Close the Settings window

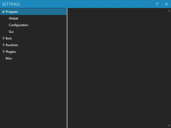pyautogui.click(x=166, y=4)
